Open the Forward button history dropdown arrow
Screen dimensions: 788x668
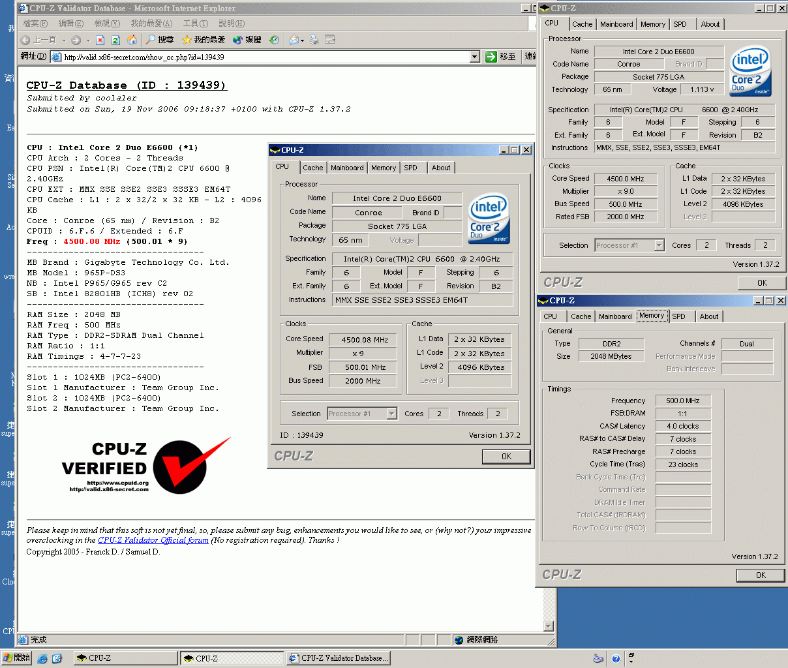pyautogui.click(x=88, y=40)
